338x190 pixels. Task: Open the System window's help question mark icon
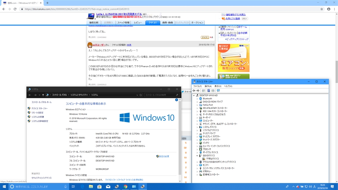pyautogui.click(x=177, y=100)
